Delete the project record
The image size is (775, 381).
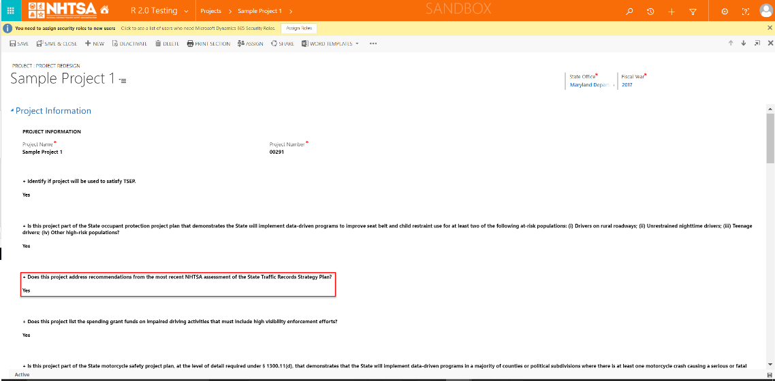coord(167,44)
